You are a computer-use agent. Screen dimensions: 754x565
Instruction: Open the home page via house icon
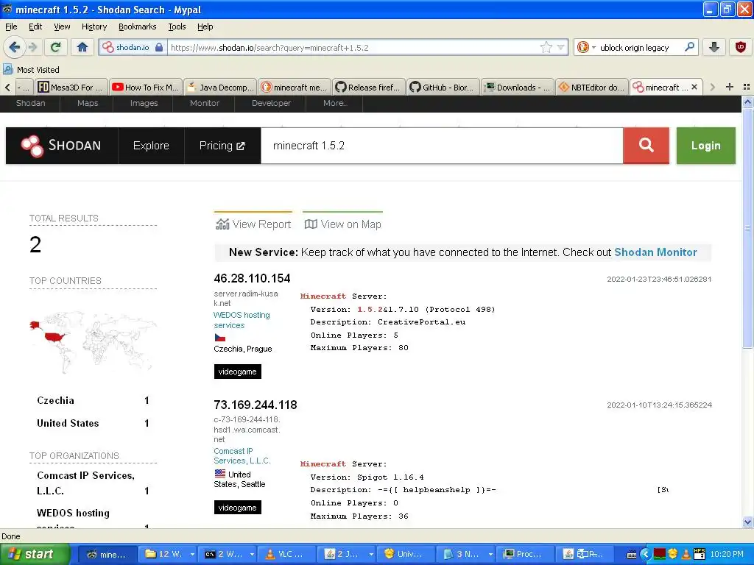point(82,47)
